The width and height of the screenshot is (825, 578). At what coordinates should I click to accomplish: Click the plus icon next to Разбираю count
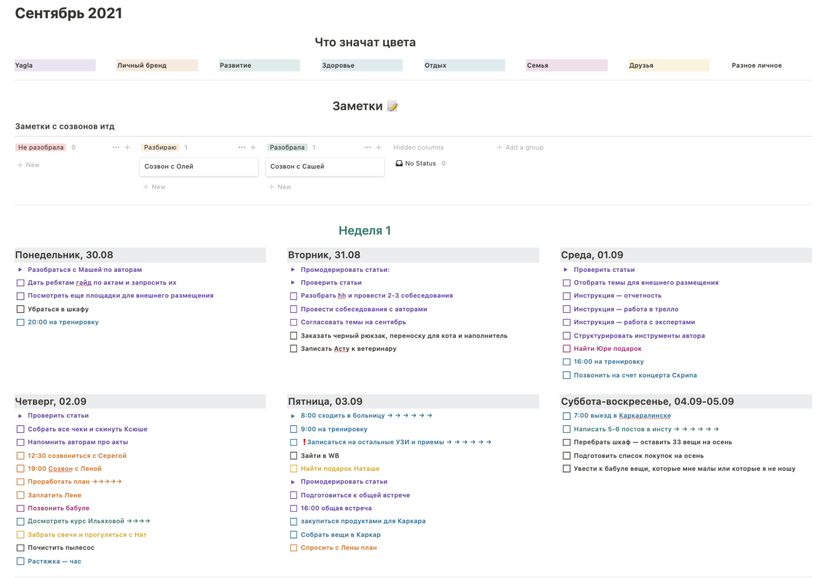(x=253, y=147)
